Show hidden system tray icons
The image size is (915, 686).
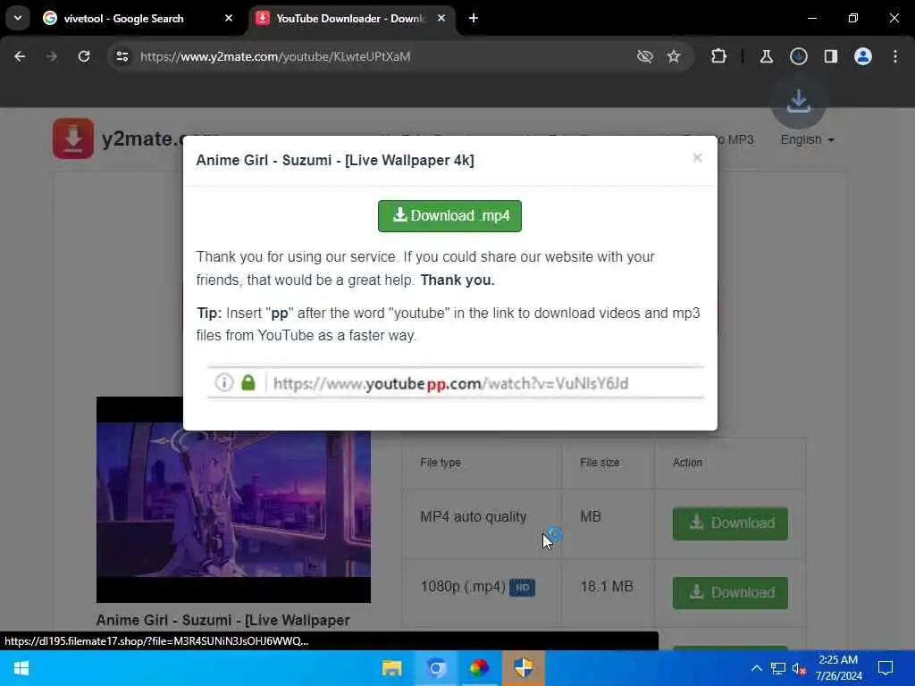click(x=756, y=668)
